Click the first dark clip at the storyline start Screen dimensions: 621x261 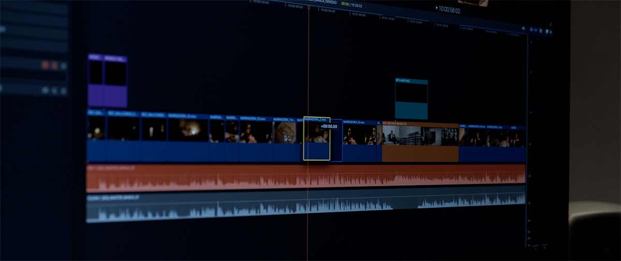click(x=96, y=135)
